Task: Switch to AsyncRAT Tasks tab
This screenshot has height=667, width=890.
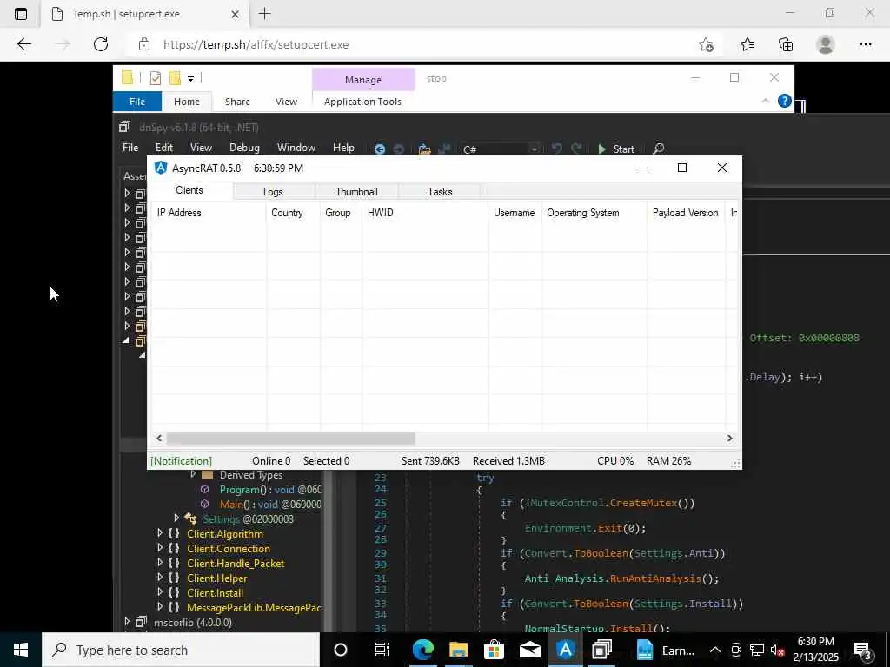Action: tap(440, 192)
